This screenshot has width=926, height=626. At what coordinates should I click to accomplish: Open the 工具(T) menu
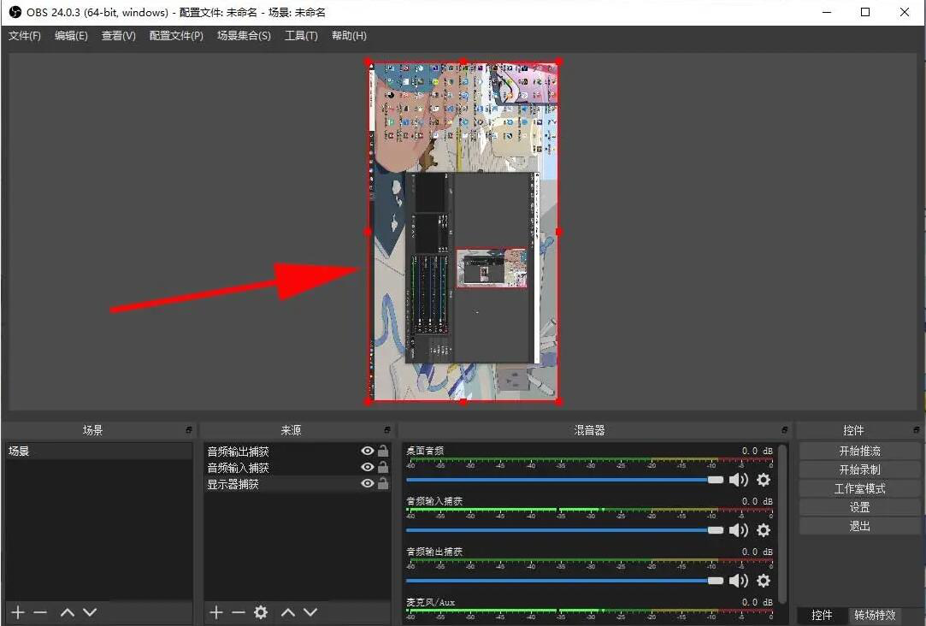301,36
